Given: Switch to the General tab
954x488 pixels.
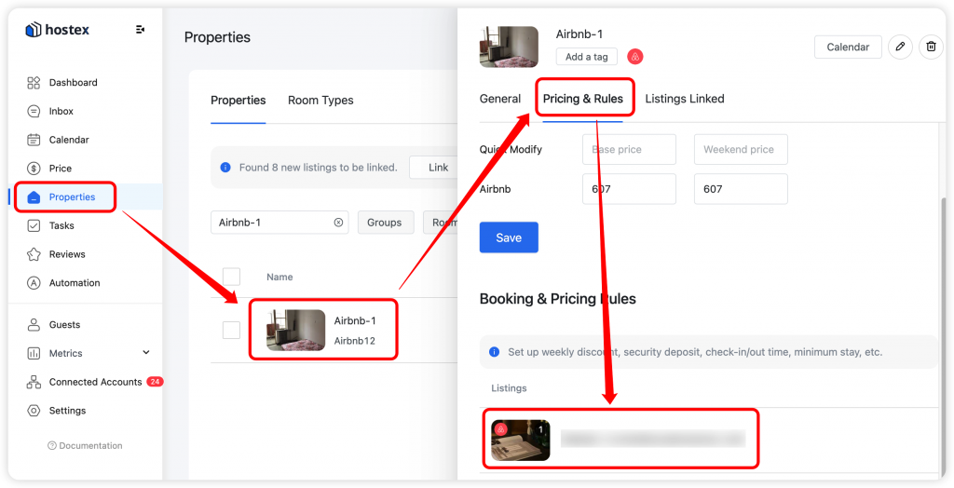Looking at the screenshot, I should point(500,99).
